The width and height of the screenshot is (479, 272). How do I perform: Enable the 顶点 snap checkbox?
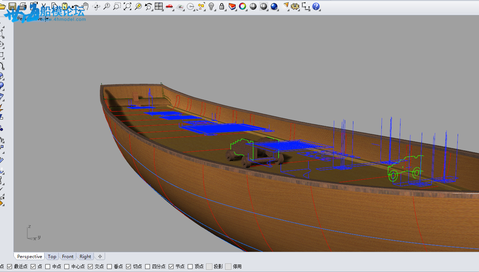190,266
